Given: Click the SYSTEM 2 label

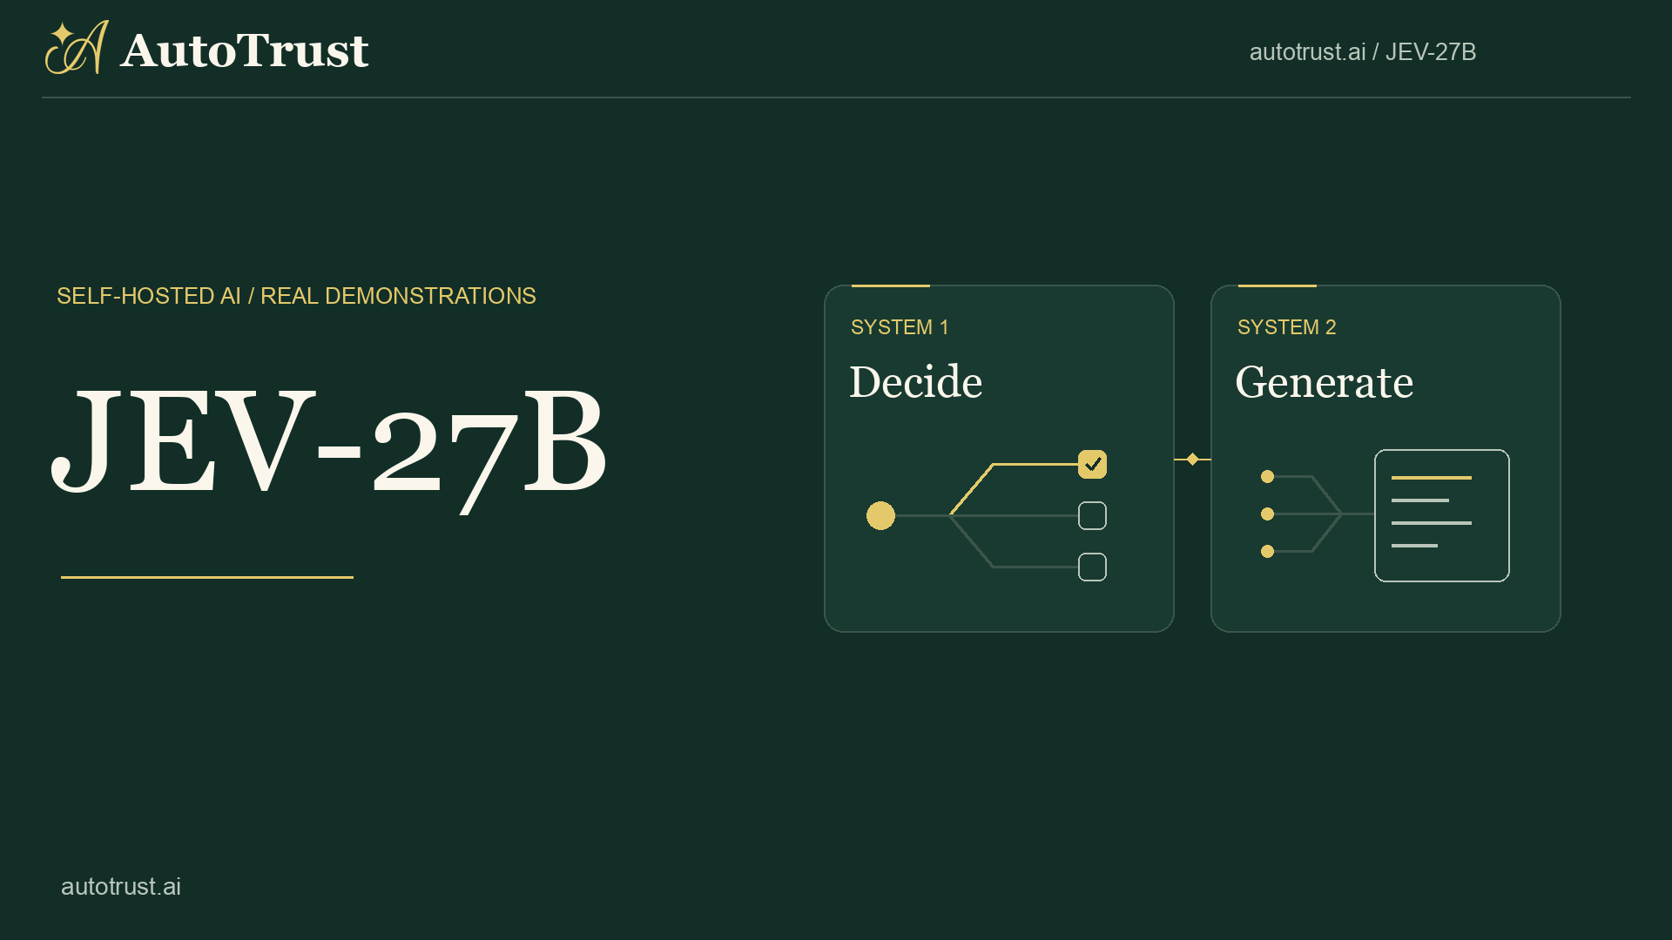Looking at the screenshot, I should 1286,327.
